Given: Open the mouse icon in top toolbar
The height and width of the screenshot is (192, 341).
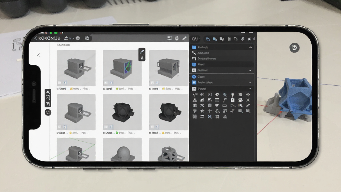Looking at the screenshot, I should (x=177, y=39).
